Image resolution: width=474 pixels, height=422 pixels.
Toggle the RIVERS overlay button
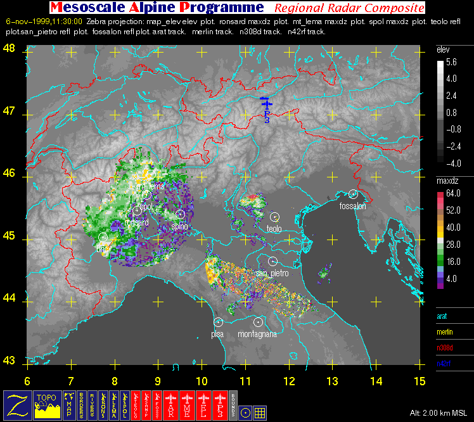click(92, 406)
